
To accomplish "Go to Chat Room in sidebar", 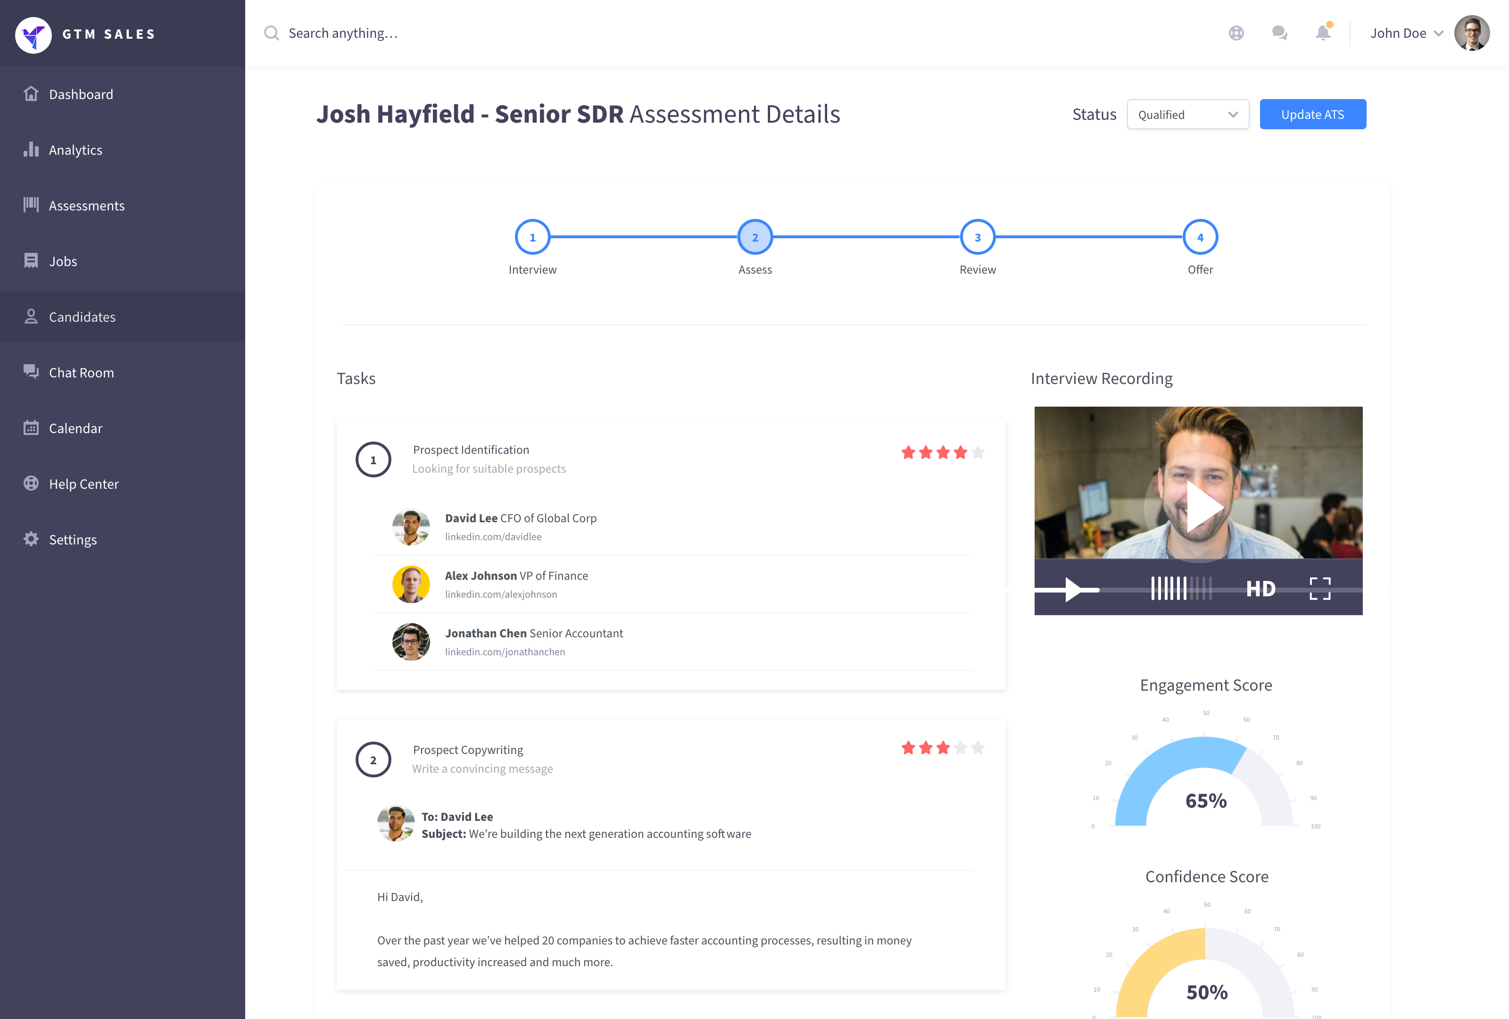I will 81,373.
